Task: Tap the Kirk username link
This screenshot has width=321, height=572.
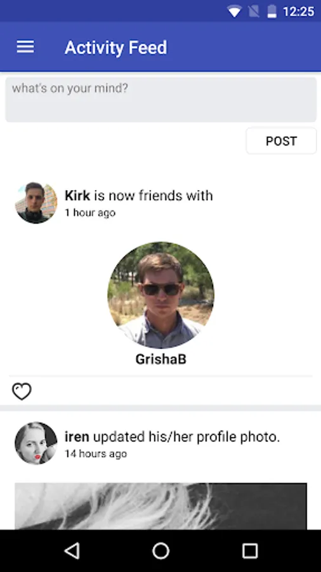Action: (77, 196)
